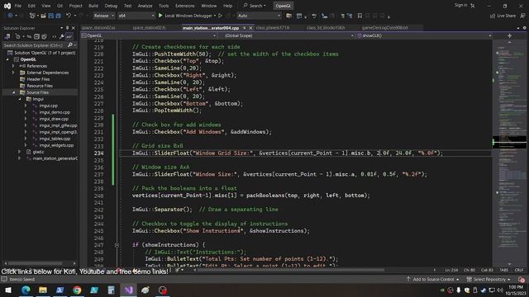
Task: Open the Debug menu
Action: coord(111,6)
